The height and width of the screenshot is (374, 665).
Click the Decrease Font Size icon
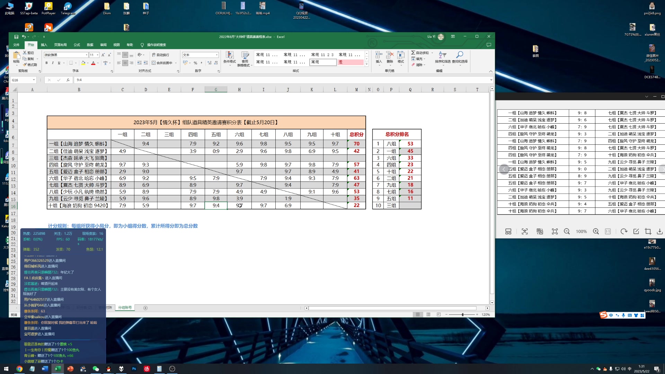[x=109, y=55]
